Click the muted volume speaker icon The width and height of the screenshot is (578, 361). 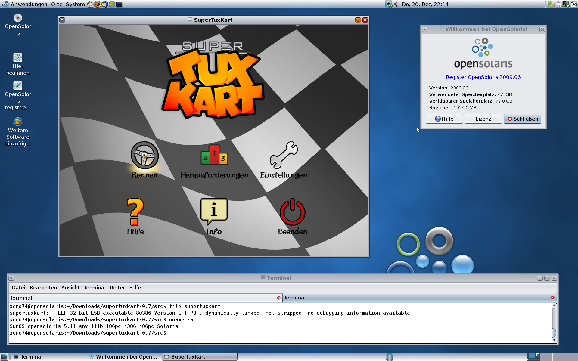click(x=396, y=4)
